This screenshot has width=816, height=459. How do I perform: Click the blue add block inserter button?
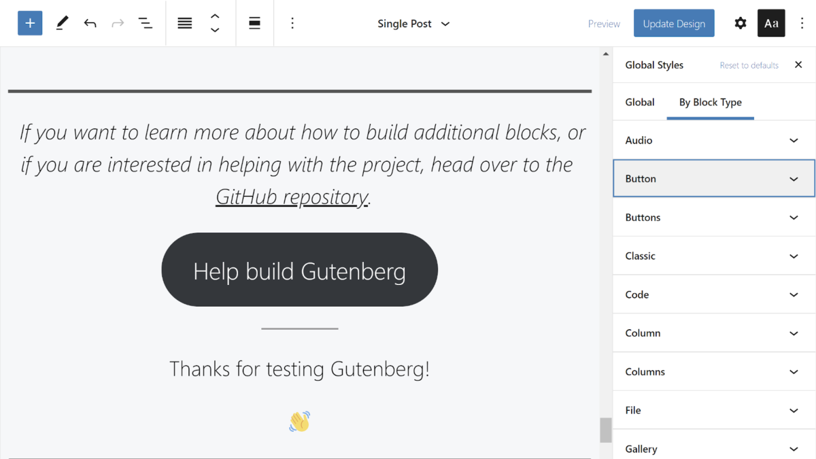[x=30, y=23]
